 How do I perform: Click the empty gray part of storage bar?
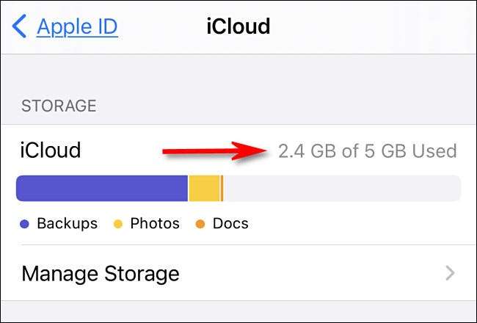click(341, 188)
